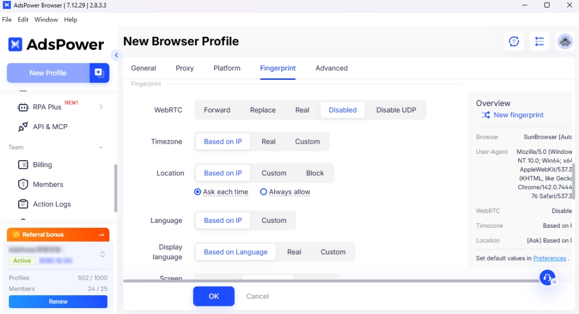Image resolution: width=579 pixels, height=314 pixels.
Task: Open the Preferences link
Action: coord(550,258)
